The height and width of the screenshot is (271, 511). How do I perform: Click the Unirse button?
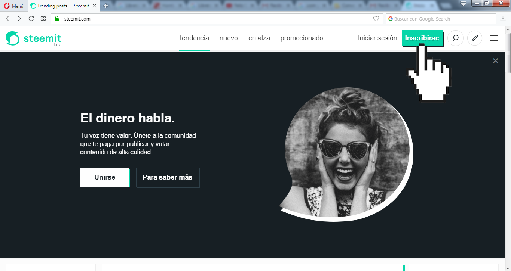coord(105,177)
